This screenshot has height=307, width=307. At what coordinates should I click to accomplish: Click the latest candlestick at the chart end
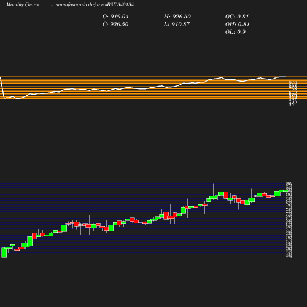[x=286, y=191]
